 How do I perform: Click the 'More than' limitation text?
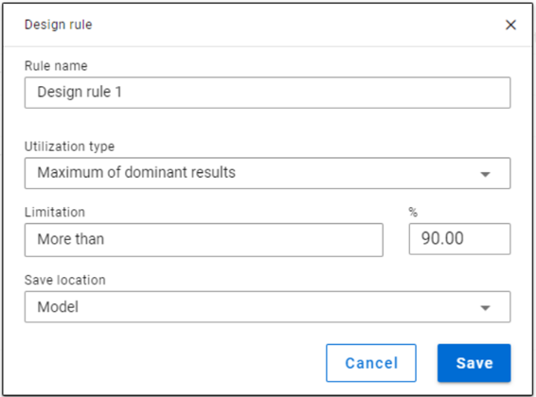[71, 239]
